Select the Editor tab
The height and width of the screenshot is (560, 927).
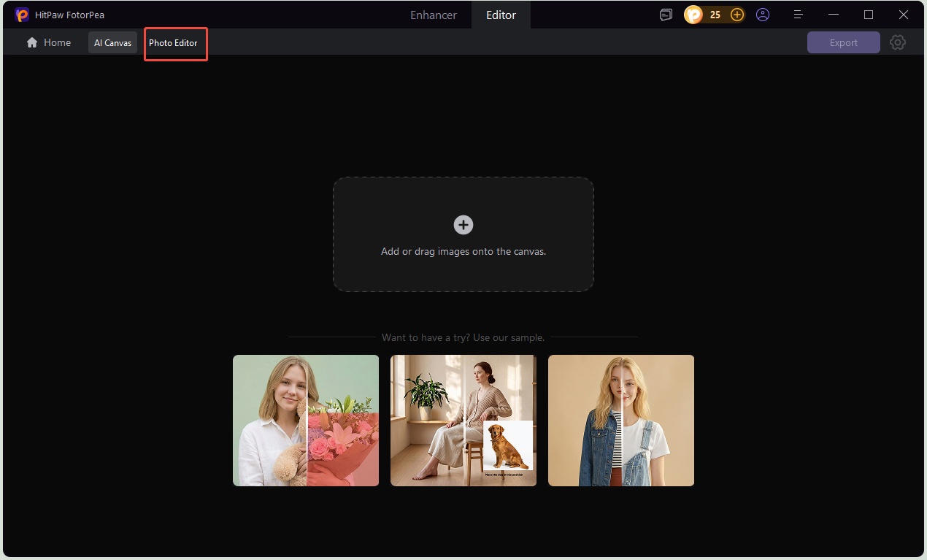[x=501, y=15]
